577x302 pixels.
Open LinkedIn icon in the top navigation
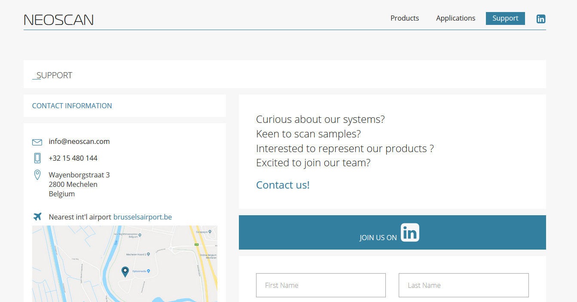point(541,19)
